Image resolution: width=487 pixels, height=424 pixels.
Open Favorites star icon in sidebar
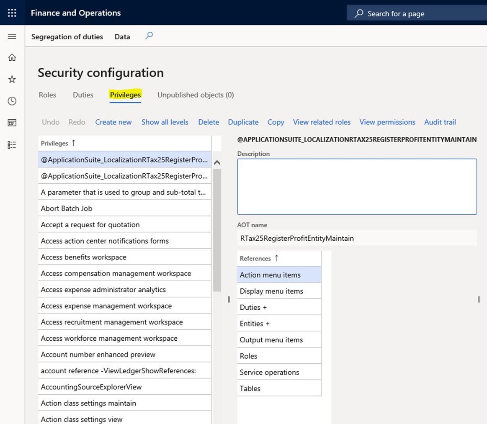[x=12, y=79]
